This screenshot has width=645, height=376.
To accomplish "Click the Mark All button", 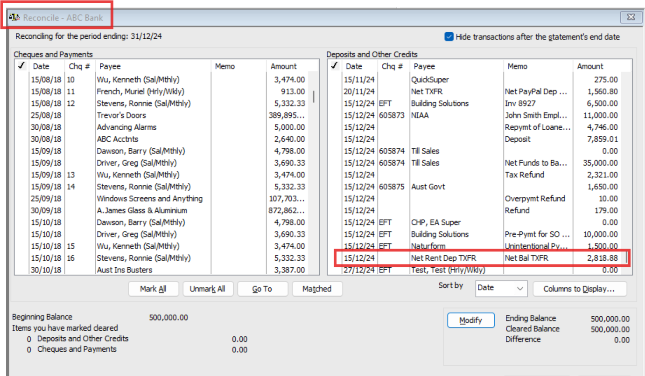I will 153,289.
